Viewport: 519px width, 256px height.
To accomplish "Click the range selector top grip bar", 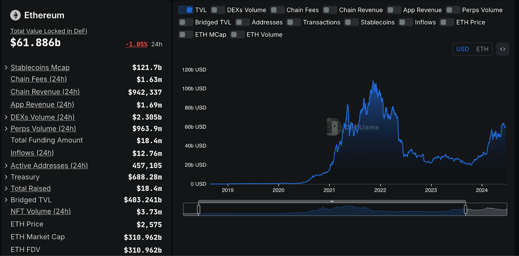I will 332,201.
